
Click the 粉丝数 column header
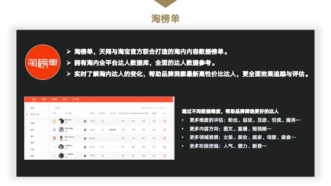(x=92, y=113)
